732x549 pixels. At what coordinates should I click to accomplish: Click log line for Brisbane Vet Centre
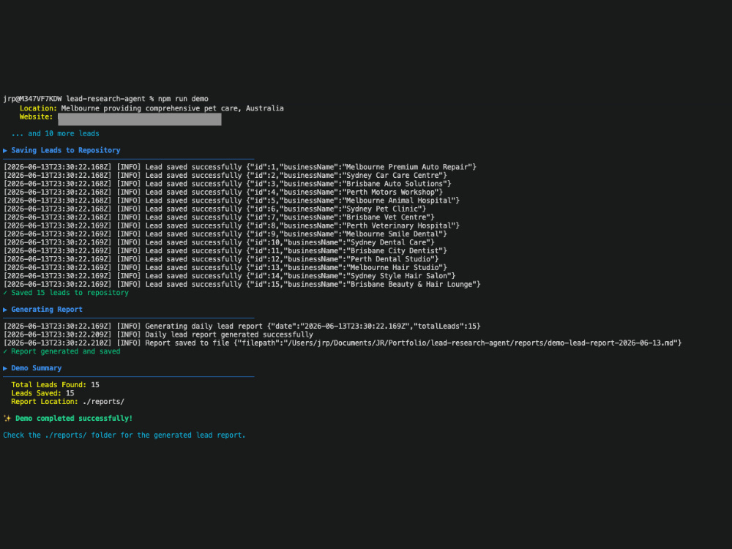click(x=219, y=217)
